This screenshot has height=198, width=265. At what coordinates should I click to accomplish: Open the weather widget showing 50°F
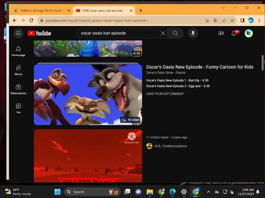coord(18,192)
